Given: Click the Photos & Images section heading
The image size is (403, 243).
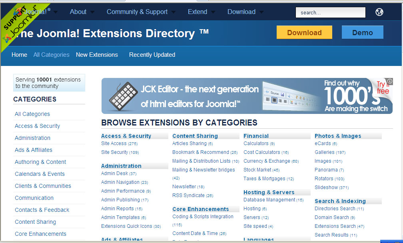Looking at the screenshot, I should 338,136.
